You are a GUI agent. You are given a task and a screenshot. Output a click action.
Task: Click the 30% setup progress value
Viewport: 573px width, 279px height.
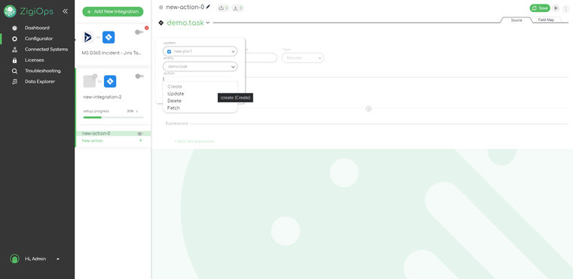tap(130, 111)
